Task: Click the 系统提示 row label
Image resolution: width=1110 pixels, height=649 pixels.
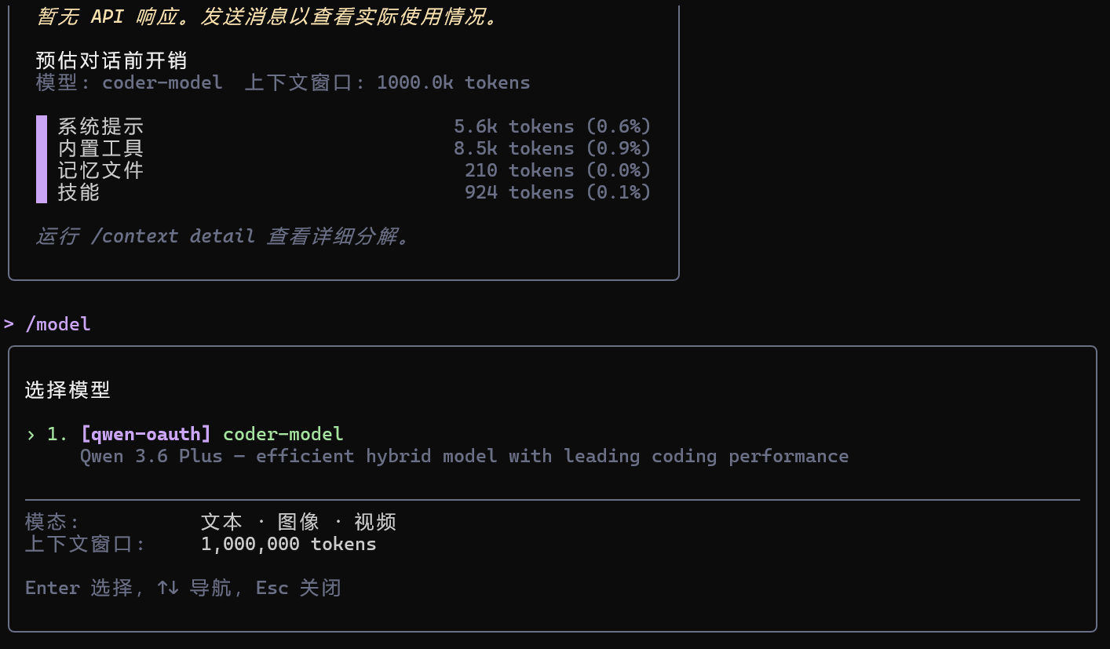Action: 100,126
